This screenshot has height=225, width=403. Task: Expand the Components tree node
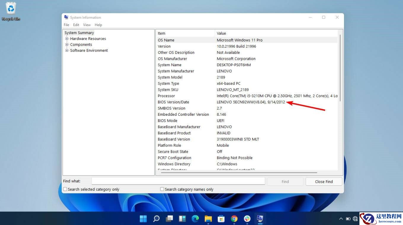pos(67,44)
